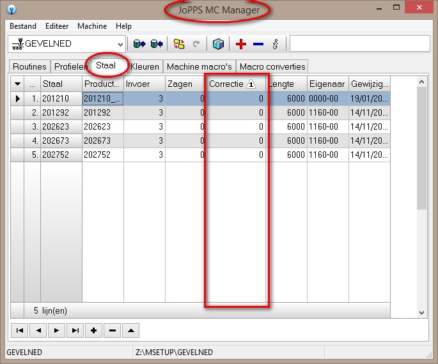Go to last record navigator button
This screenshot has width=438, height=364.
pyautogui.click(x=75, y=331)
